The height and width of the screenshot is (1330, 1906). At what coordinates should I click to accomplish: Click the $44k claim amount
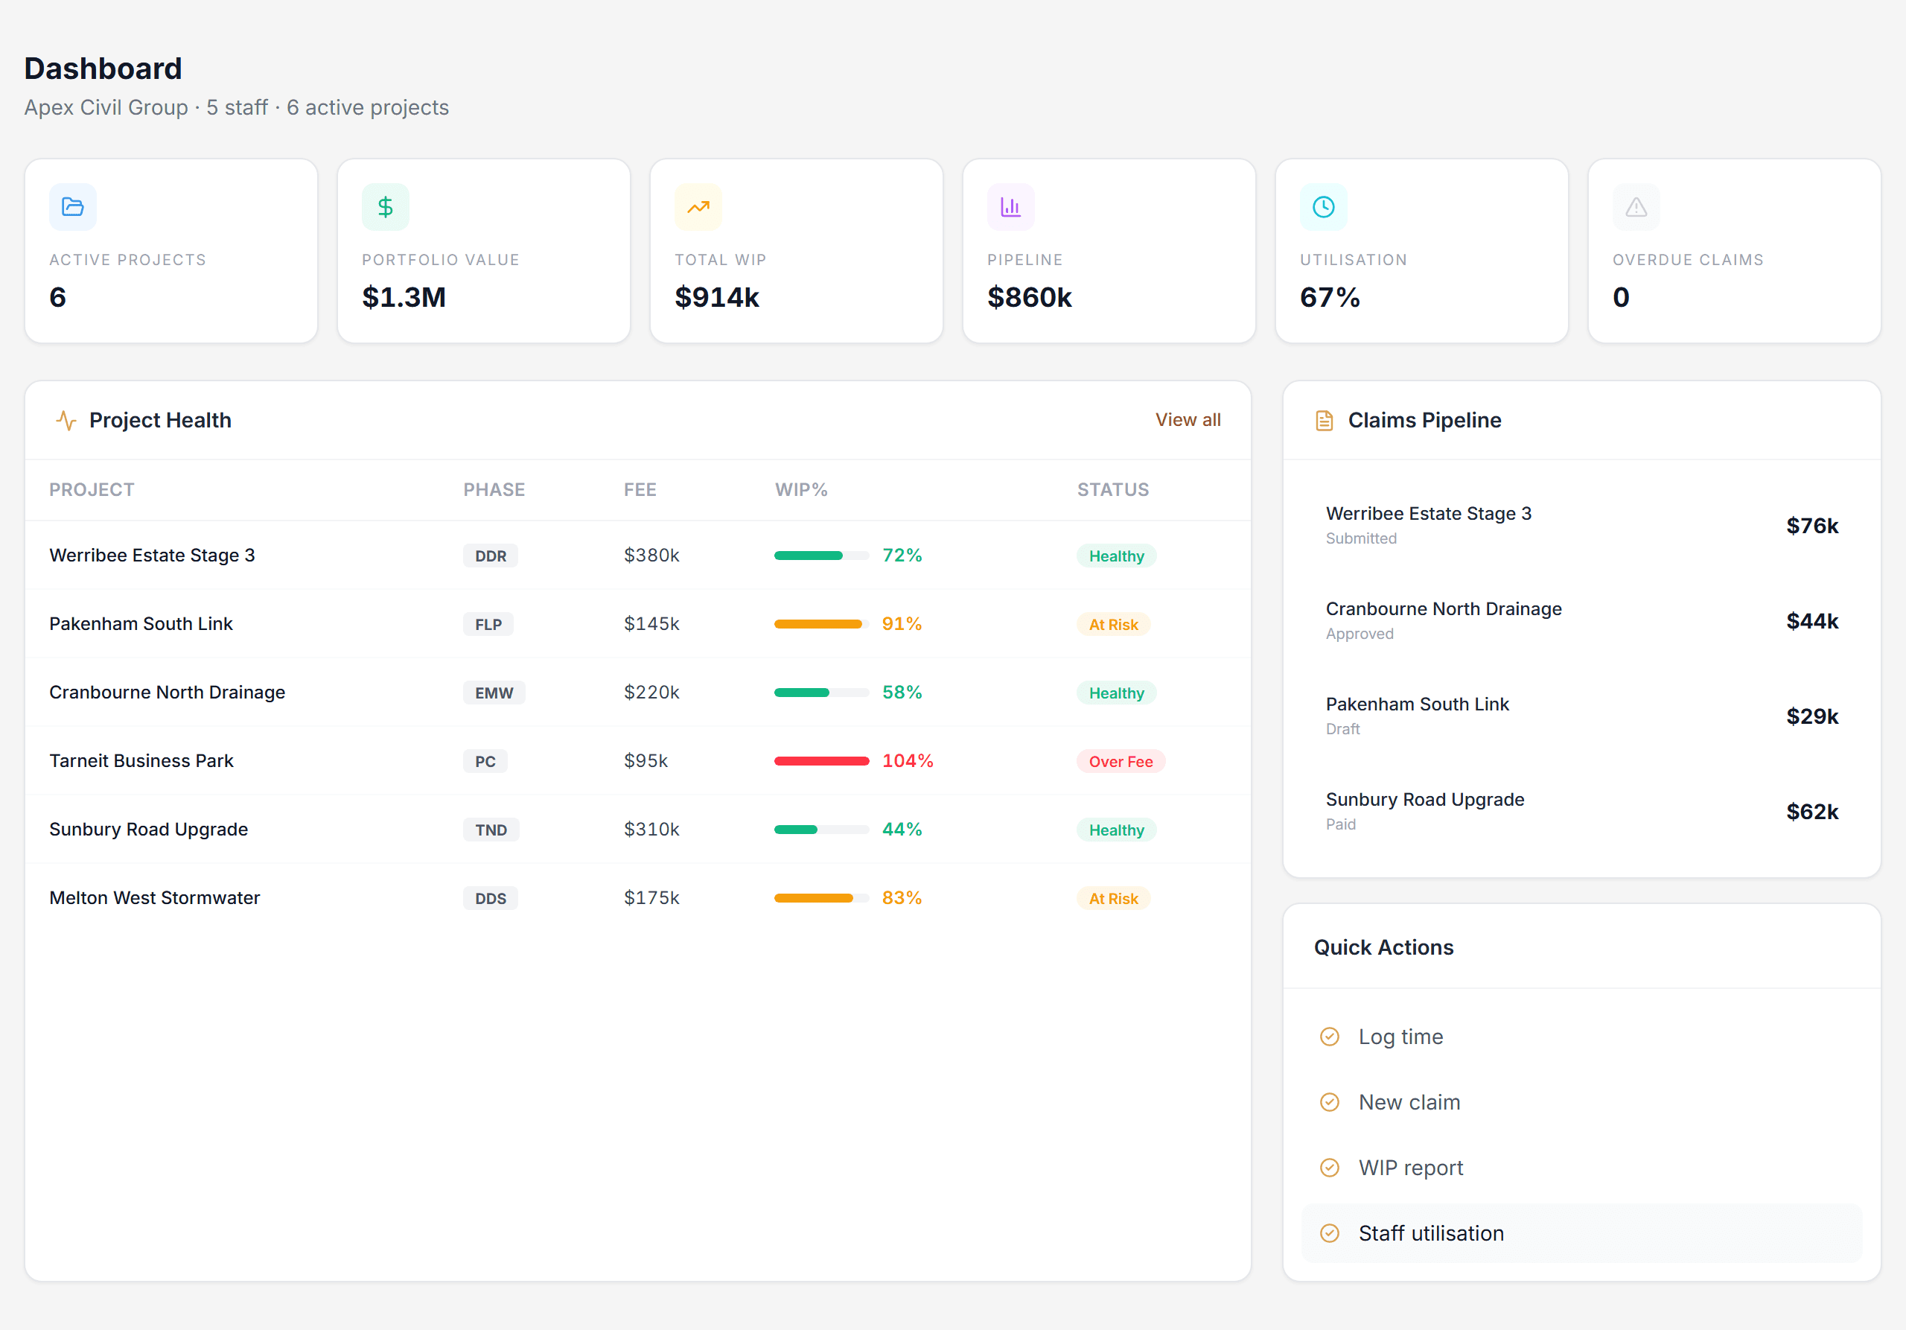coord(1811,621)
